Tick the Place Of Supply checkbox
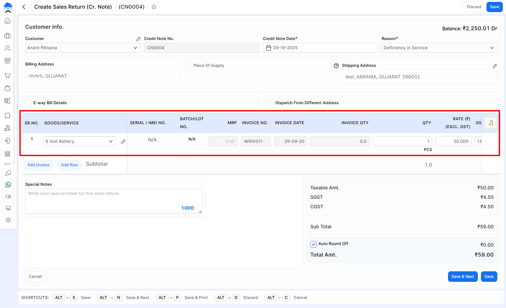506x308 pixels. (187, 65)
